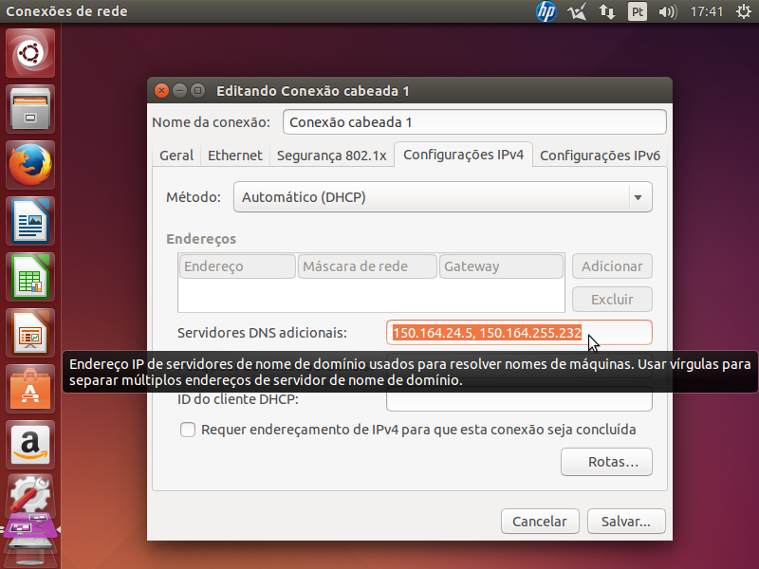Open keyboard layout Pt indicator
The height and width of the screenshot is (569, 759).
[638, 12]
